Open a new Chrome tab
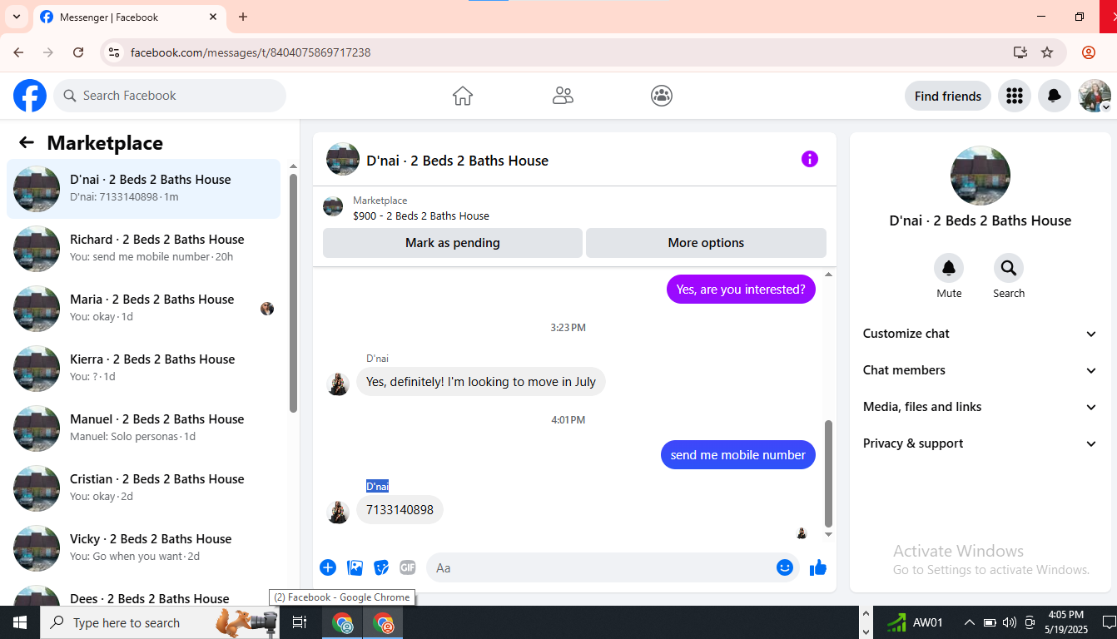Screen dimensions: 1117x639 [243, 17]
